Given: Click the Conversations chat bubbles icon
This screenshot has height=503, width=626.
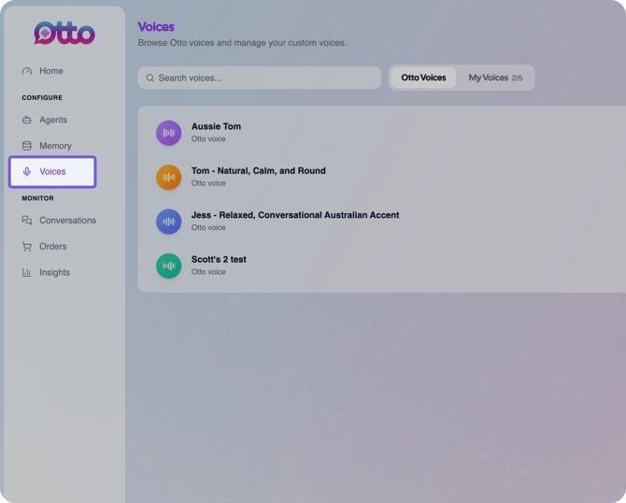Looking at the screenshot, I should click(27, 221).
